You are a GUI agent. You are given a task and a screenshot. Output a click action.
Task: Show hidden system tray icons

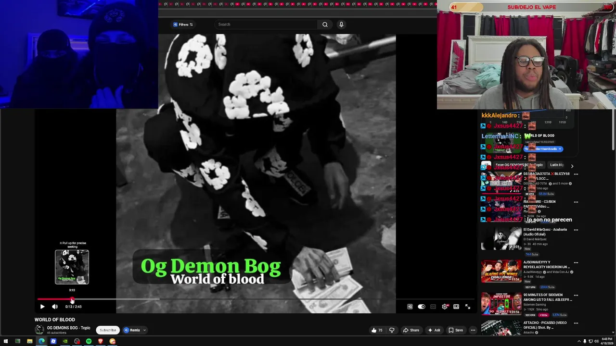click(x=579, y=342)
